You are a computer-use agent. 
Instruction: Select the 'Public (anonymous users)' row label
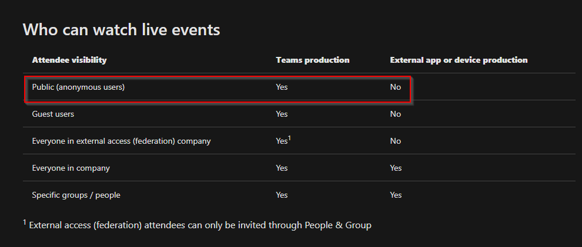point(79,87)
